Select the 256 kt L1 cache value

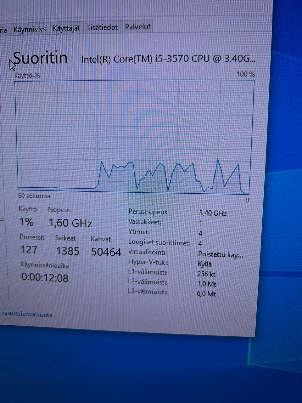pyautogui.click(x=206, y=274)
